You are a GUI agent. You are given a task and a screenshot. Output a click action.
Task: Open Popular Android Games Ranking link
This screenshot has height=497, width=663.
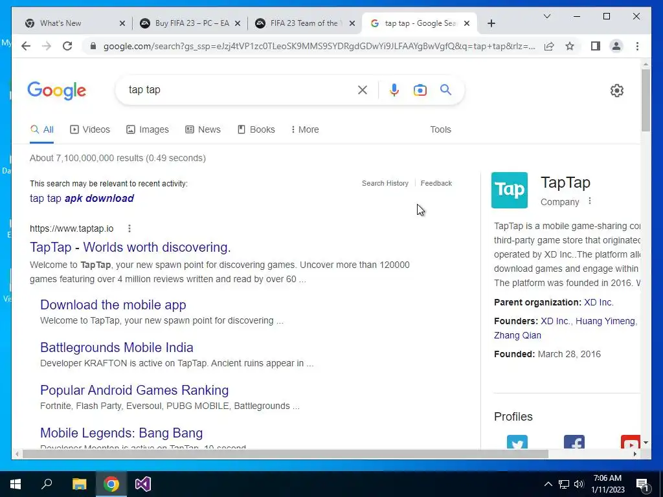(x=135, y=390)
